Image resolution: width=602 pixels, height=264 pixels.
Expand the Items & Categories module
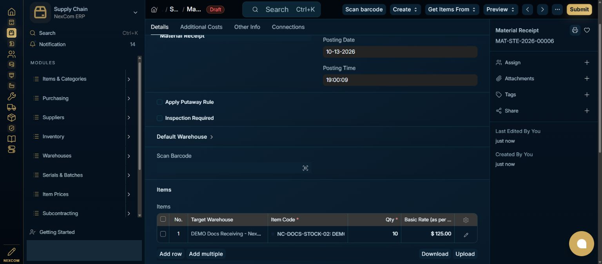(129, 79)
